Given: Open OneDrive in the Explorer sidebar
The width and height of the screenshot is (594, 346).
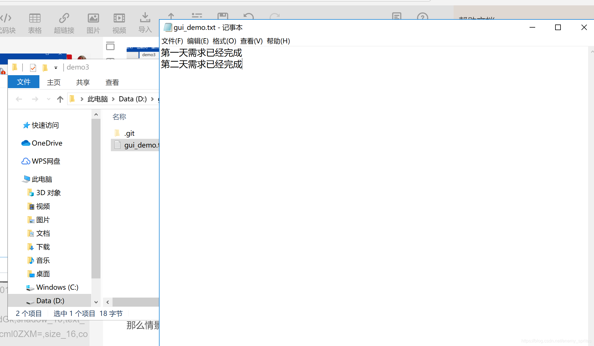Looking at the screenshot, I should click(x=47, y=143).
